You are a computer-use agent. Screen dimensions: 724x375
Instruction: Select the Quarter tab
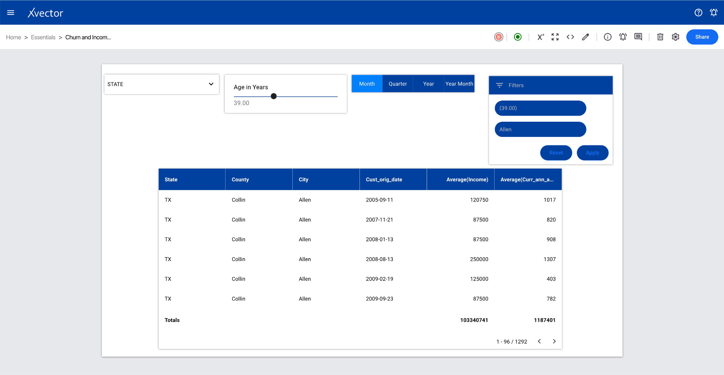[x=398, y=84]
